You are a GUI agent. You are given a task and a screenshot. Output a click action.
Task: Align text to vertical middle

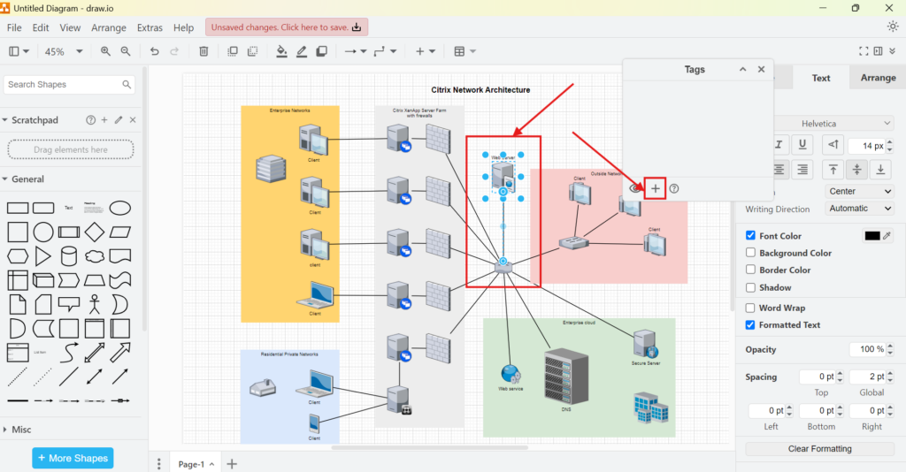pyautogui.click(x=856, y=170)
